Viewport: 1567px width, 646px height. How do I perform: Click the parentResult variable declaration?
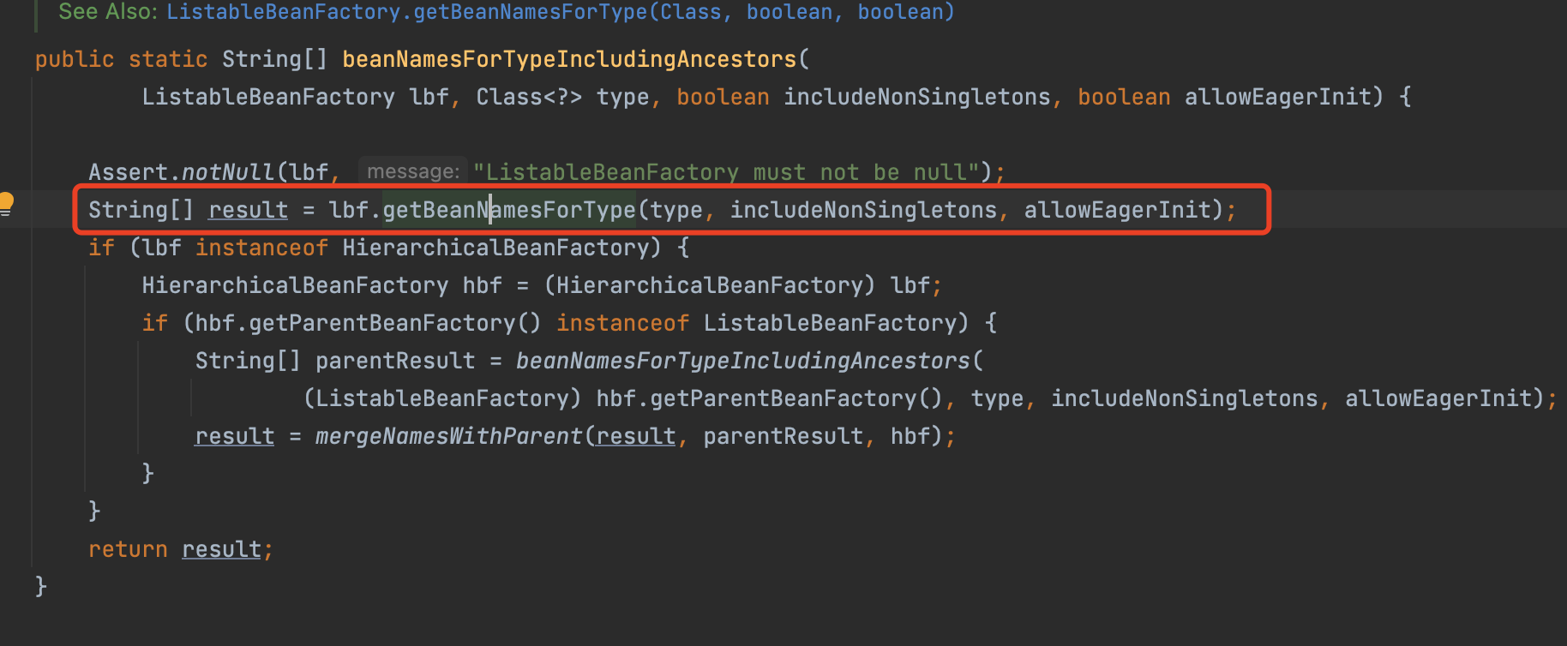pos(394,361)
